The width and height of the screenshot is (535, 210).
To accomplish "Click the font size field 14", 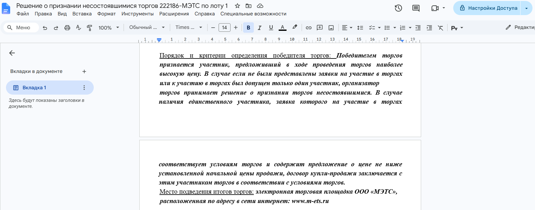I will point(225,28).
